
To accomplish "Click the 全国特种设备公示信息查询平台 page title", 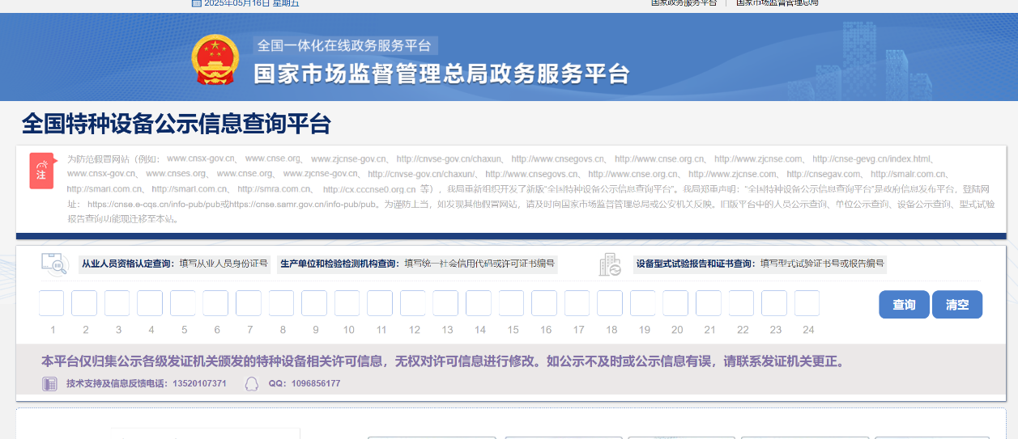I will pos(177,124).
